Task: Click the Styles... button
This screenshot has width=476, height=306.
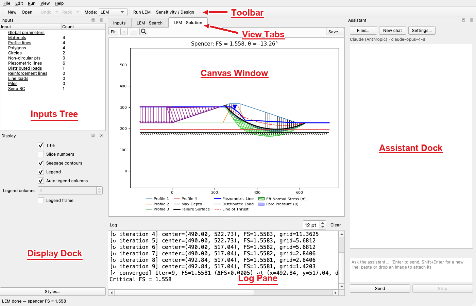Action: click(x=53, y=292)
